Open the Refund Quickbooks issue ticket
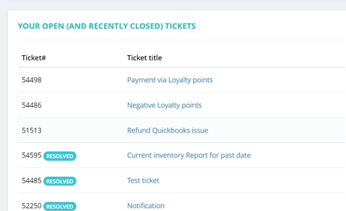Screen dimensions: 346x211 (167, 130)
